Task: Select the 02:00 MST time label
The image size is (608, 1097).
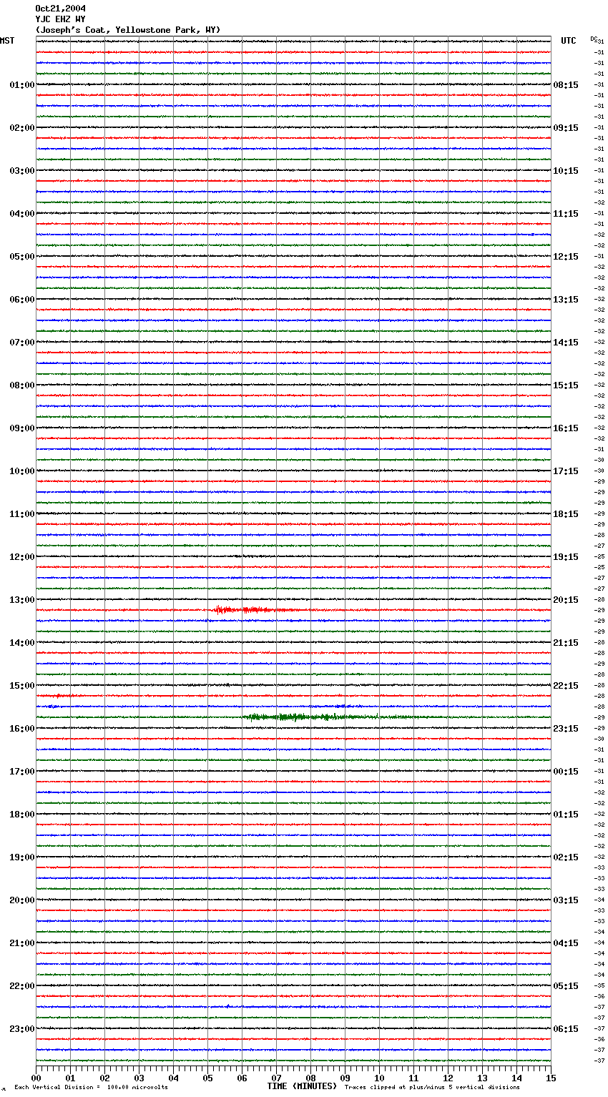Action: click(22, 128)
